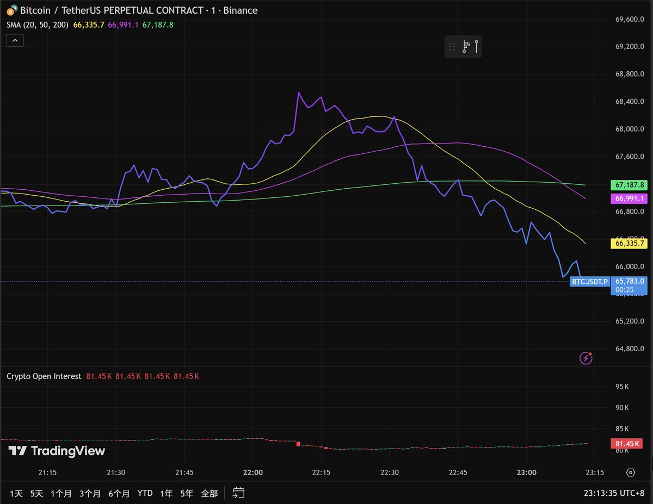Click the Bitcoin / TetherUS PERPETUAL CONTRACT title
This screenshot has width=653, height=504.
139,10
